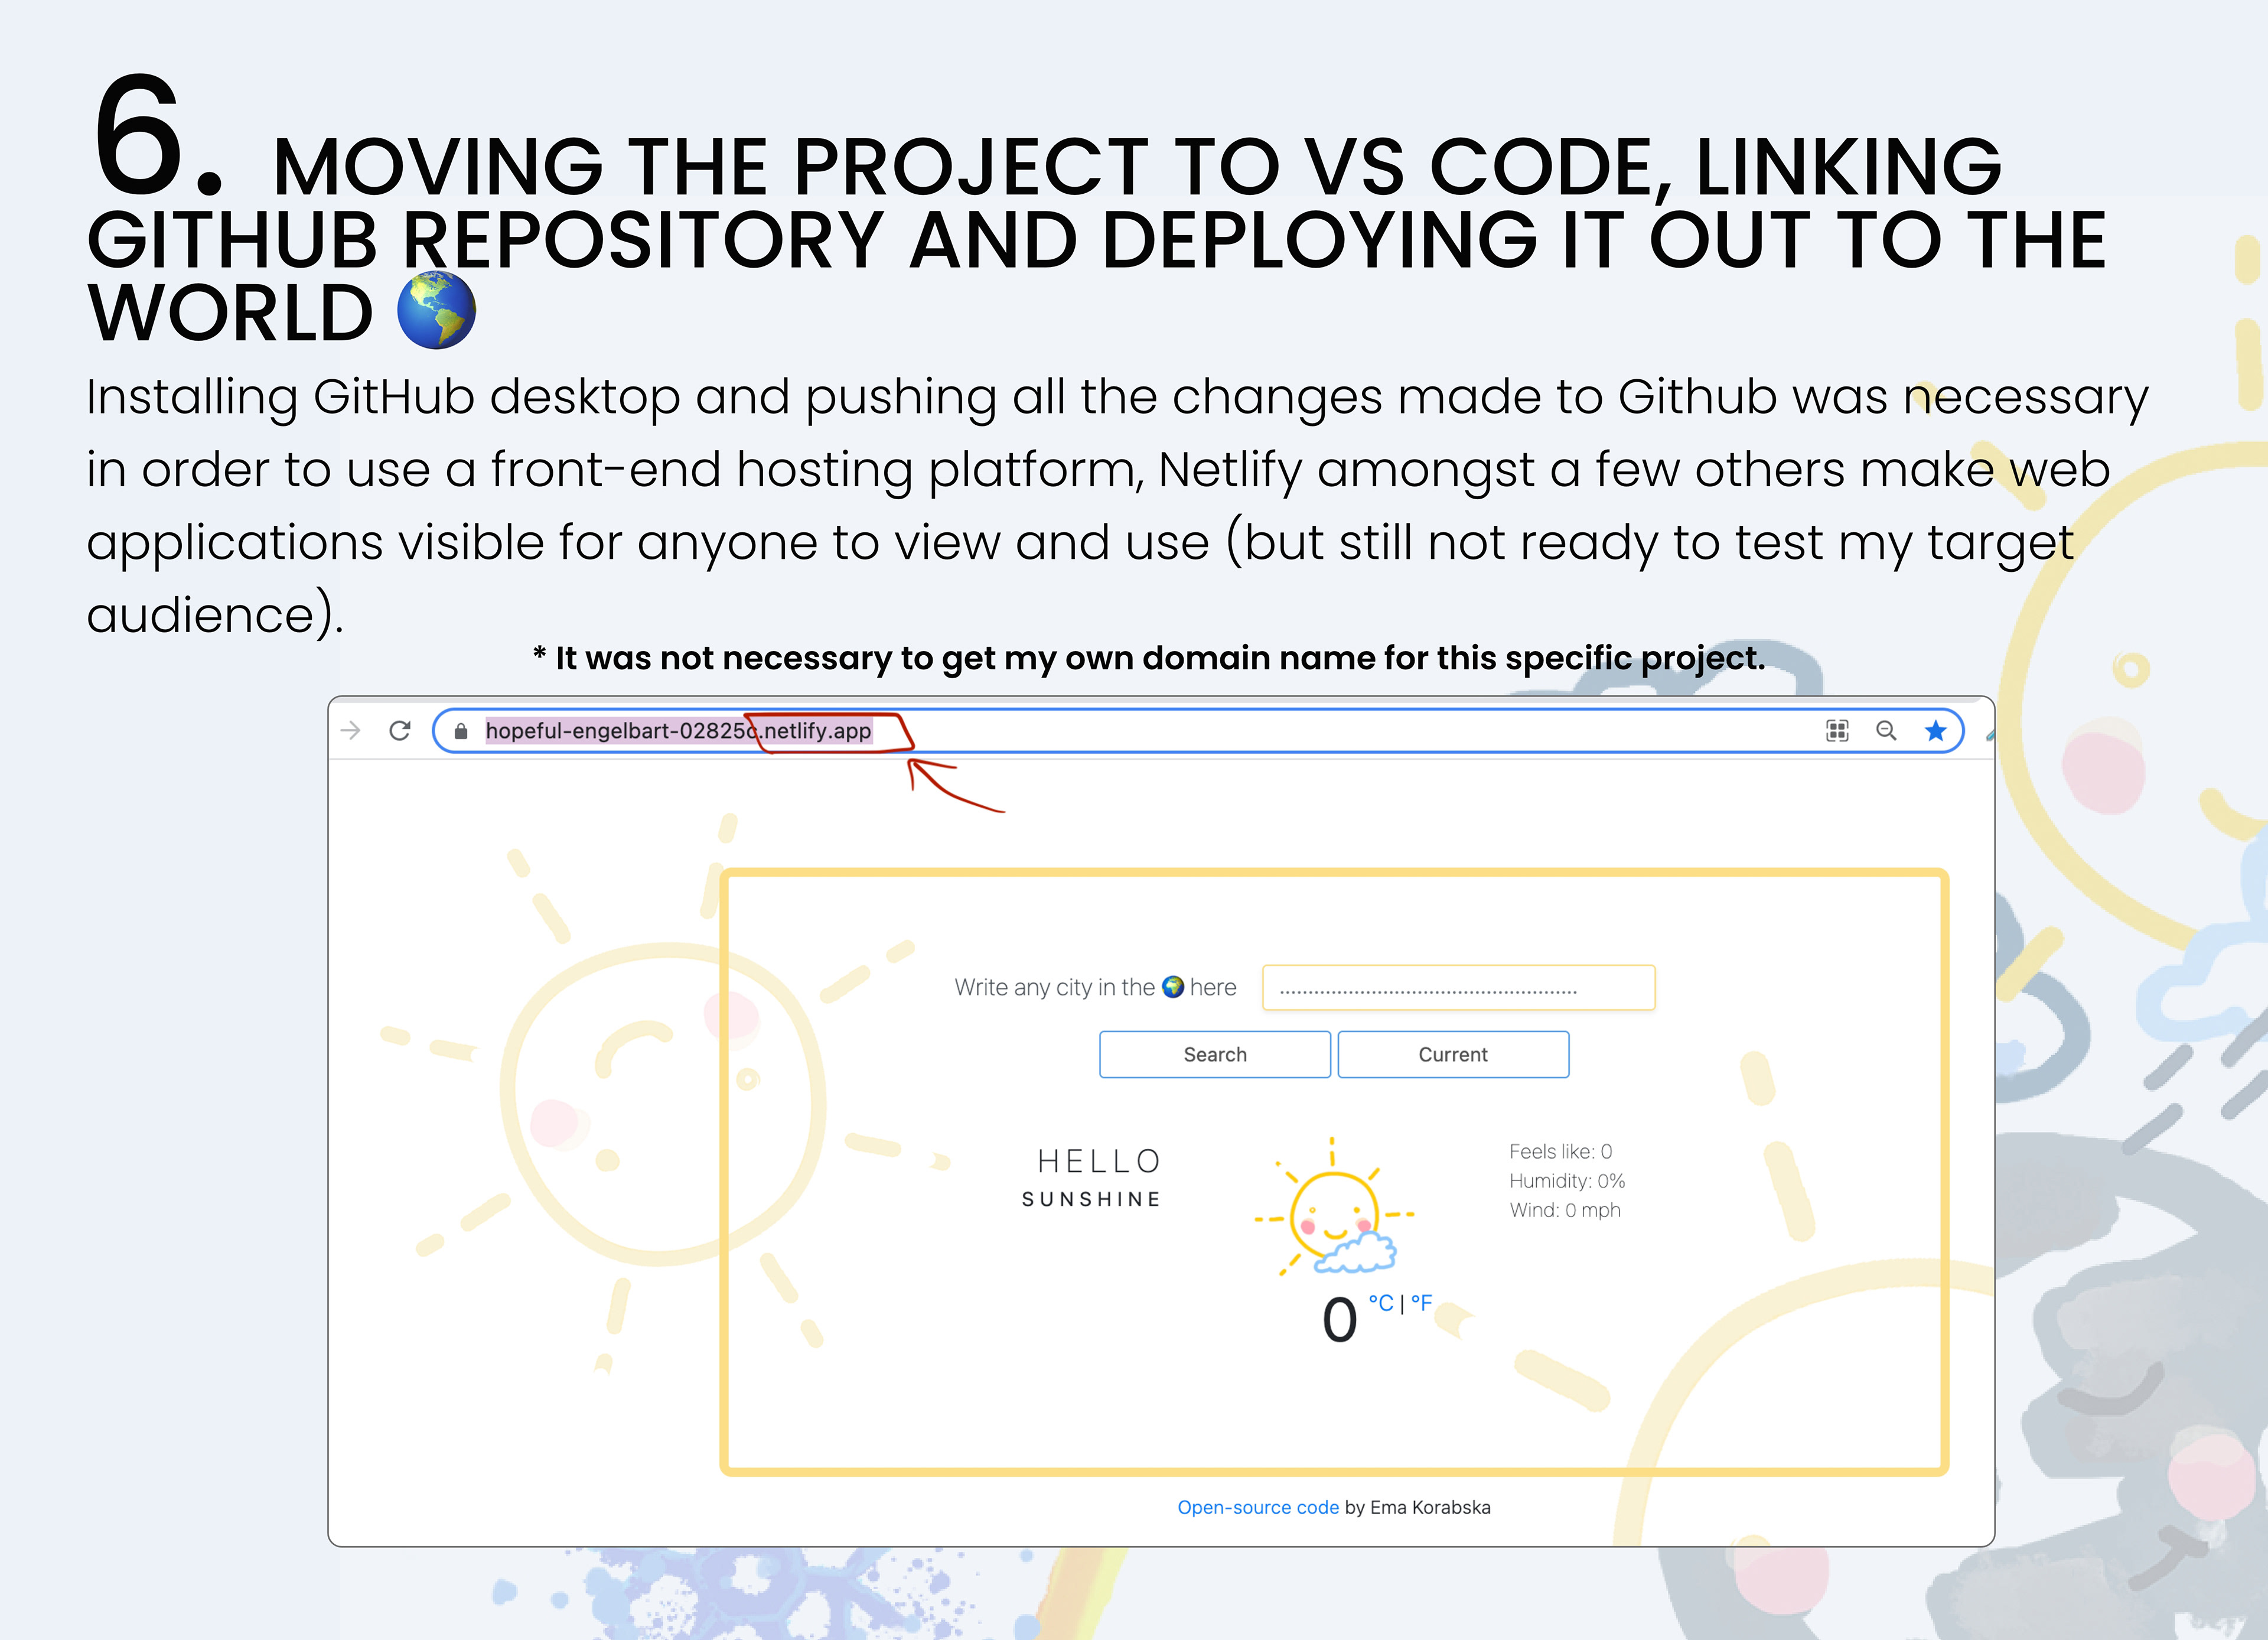
Task: Click the sun weather icon
Action: pos(1335,1208)
